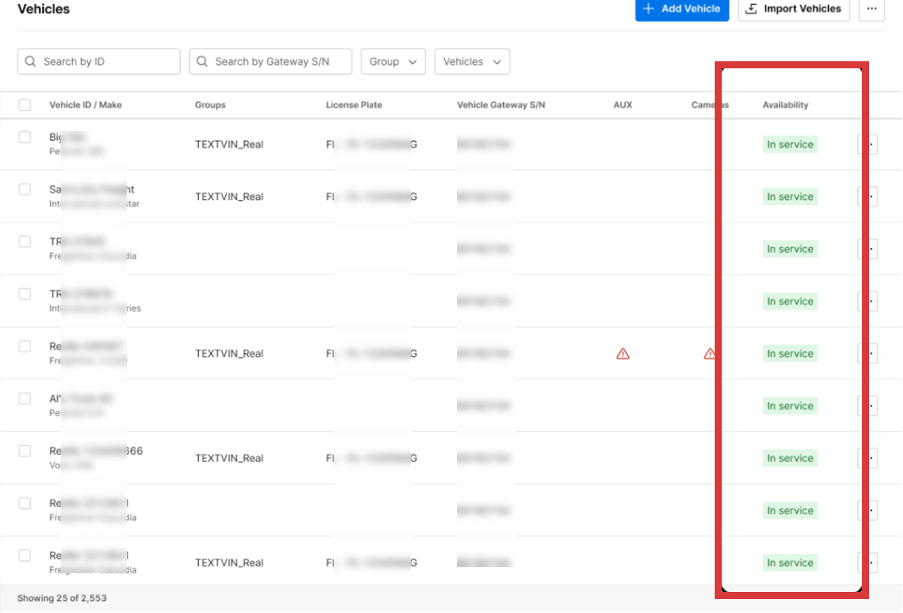Click the red warning icon under AUX
Screen dimensions: 903x613
622,354
